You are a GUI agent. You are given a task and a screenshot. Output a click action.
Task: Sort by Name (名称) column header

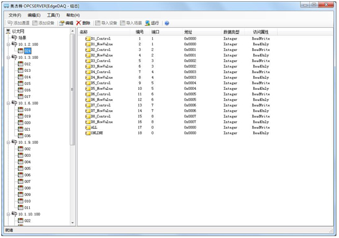pos(104,32)
